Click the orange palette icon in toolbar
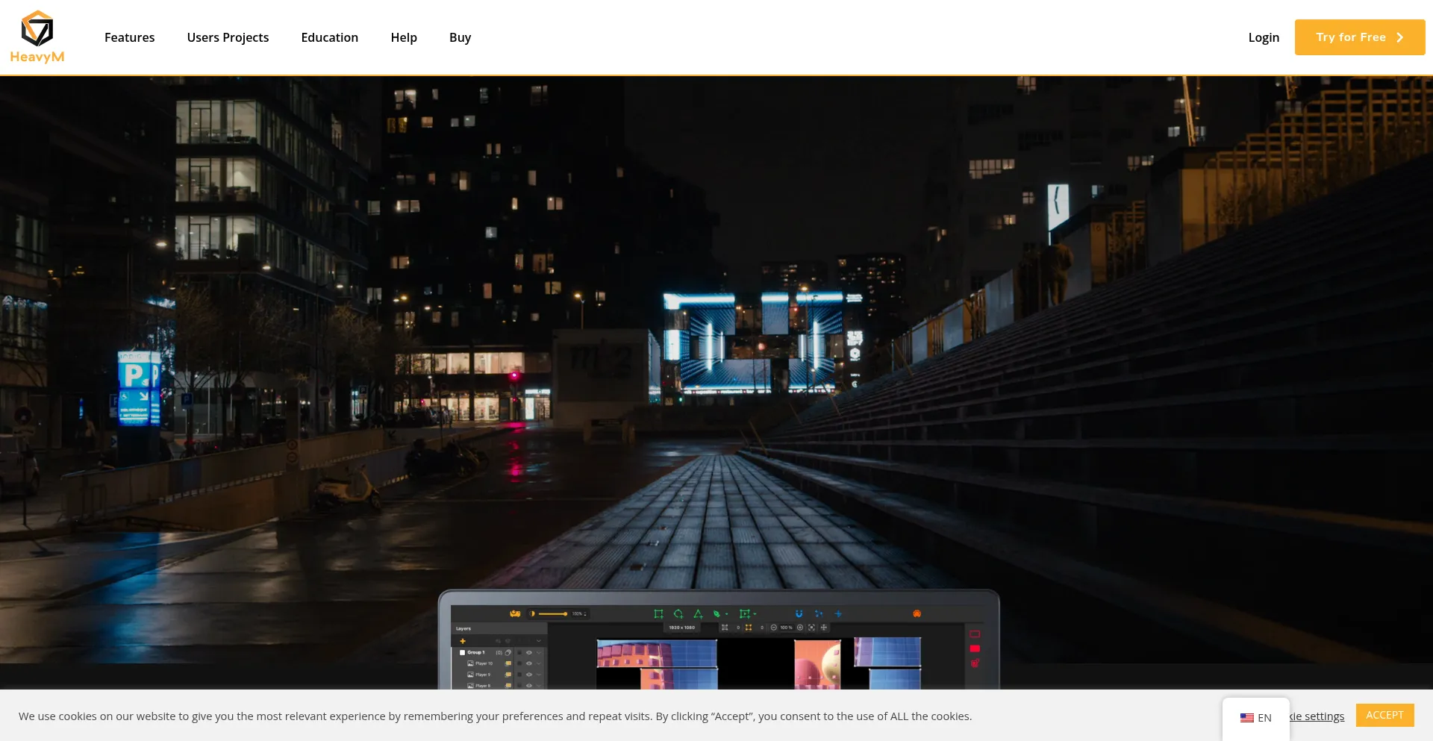The width and height of the screenshot is (1433, 741). (x=917, y=614)
